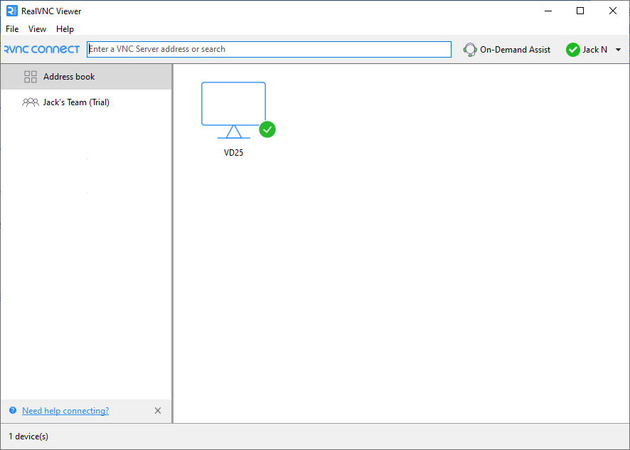
Task: Click the RVNC Connect logo
Action: [x=42, y=50]
